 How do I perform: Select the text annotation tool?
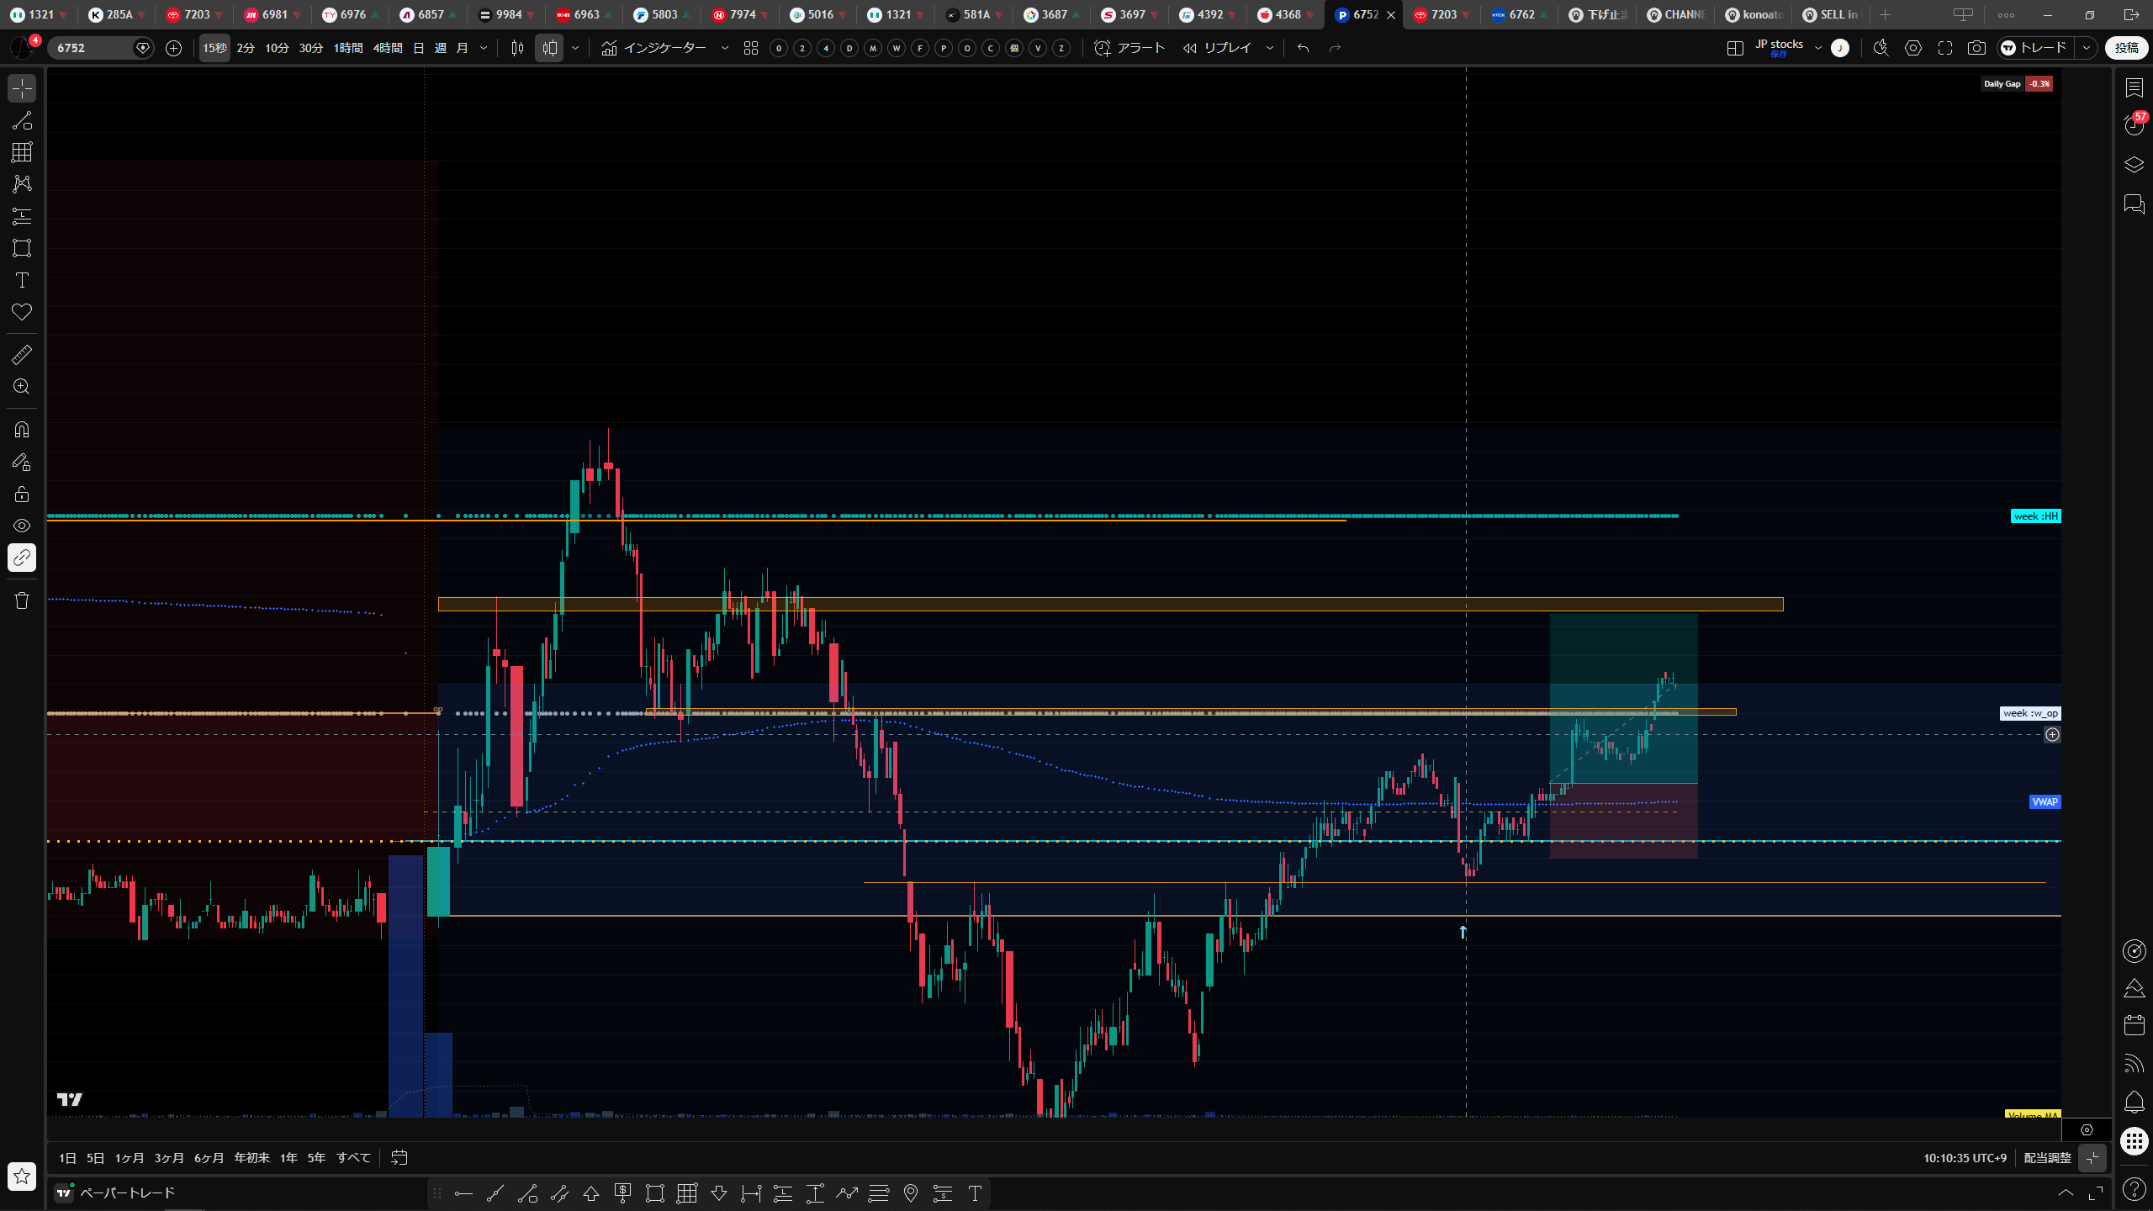pyautogui.click(x=22, y=280)
